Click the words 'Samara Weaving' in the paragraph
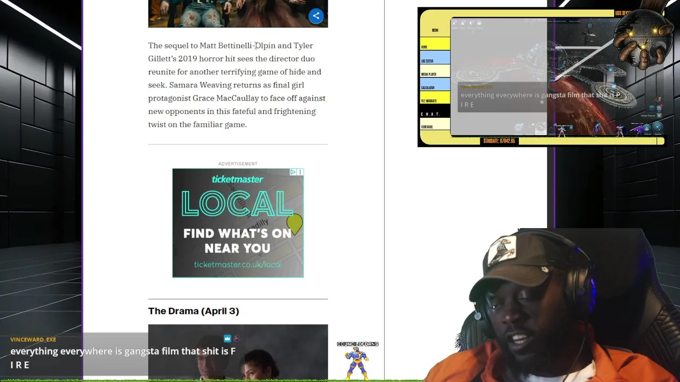 coord(200,85)
